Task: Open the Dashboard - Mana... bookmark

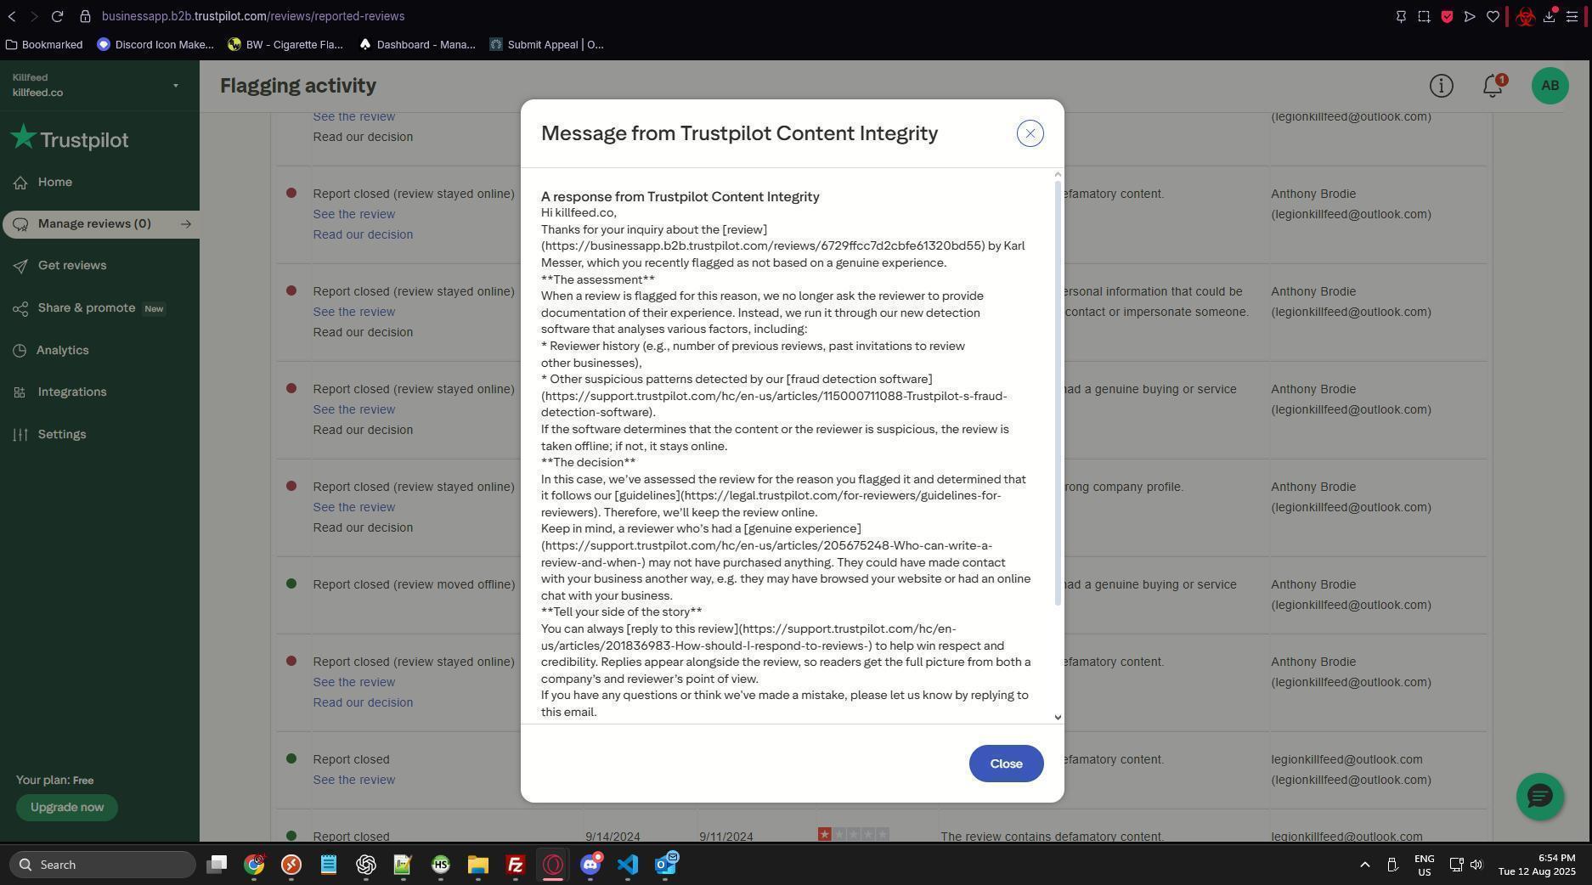Action: pyautogui.click(x=417, y=45)
